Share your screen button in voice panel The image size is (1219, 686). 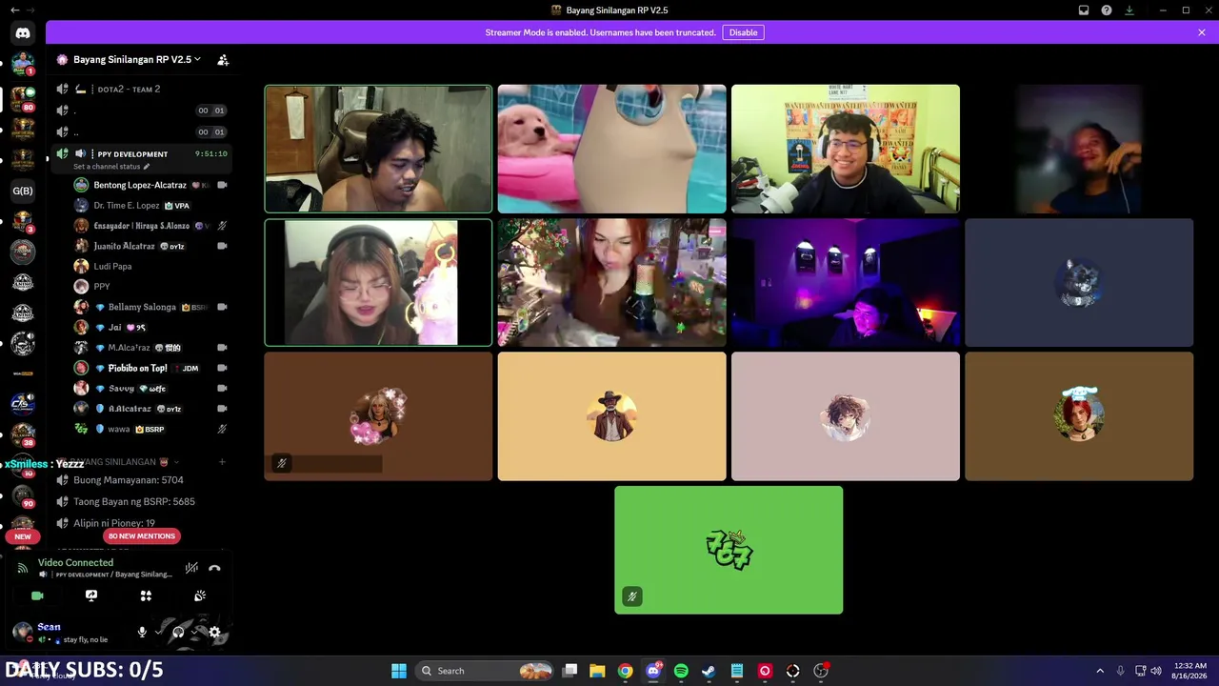[x=91, y=595]
